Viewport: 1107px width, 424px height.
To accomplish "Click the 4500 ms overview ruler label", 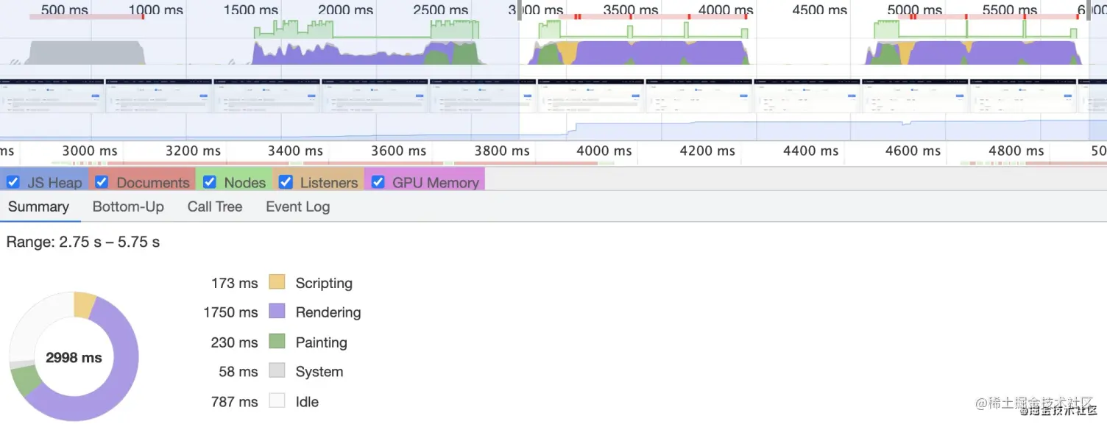I will 820,10.
